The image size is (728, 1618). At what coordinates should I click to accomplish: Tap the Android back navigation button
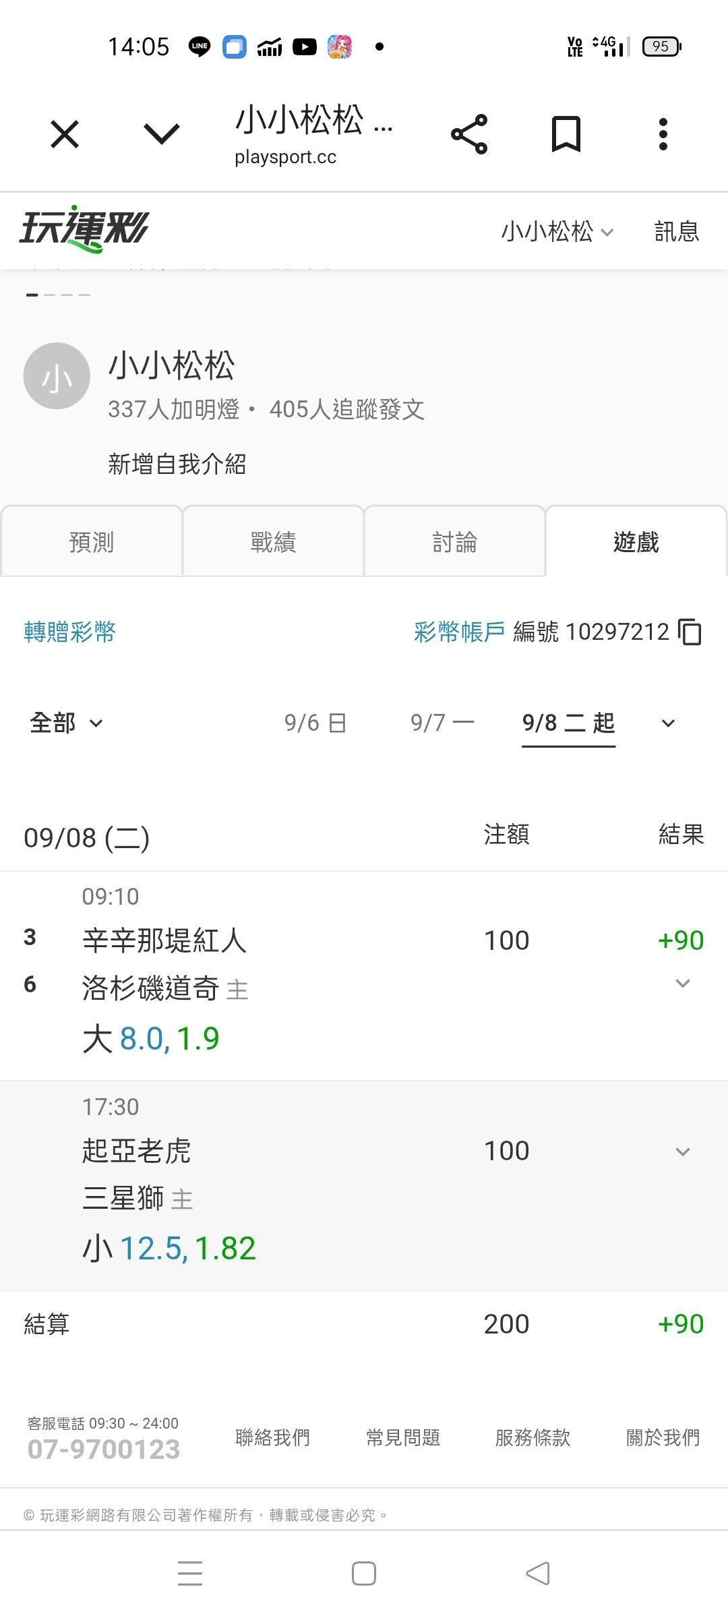(538, 1574)
